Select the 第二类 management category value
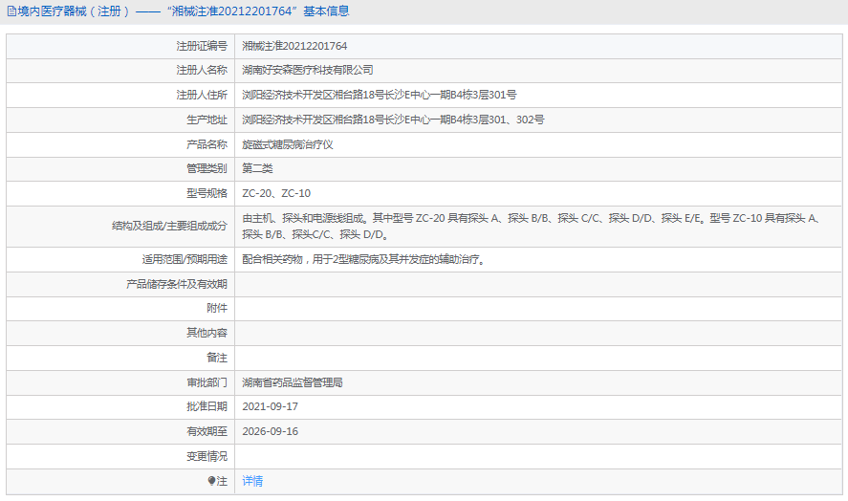Viewport: 848px width, 501px height. (x=257, y=168)
